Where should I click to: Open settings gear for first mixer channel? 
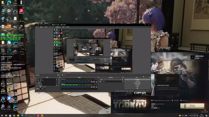[x=97, y=82]
